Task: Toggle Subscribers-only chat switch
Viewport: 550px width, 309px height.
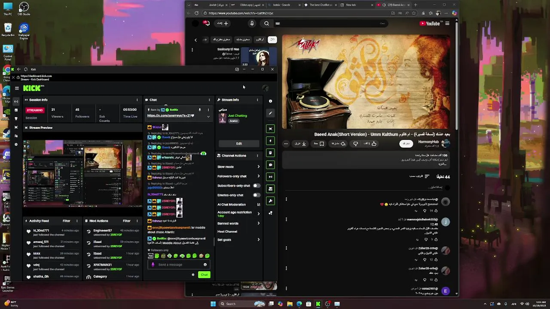Action: [x=256, y=186]
